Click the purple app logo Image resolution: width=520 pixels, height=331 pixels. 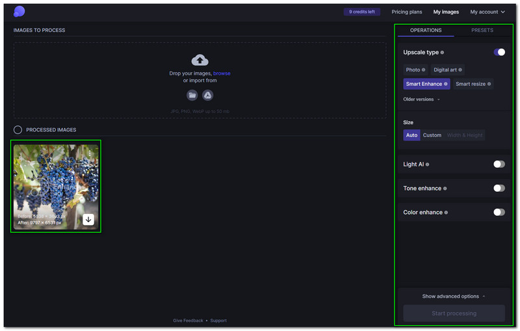coord(19,11)
